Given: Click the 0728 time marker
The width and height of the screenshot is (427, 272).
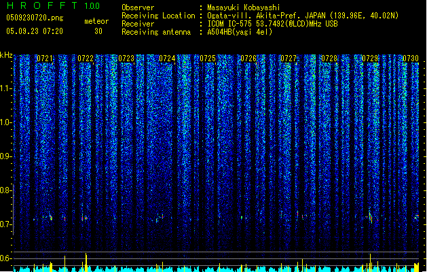Looking at the screenshot, I should click(329, 58).
